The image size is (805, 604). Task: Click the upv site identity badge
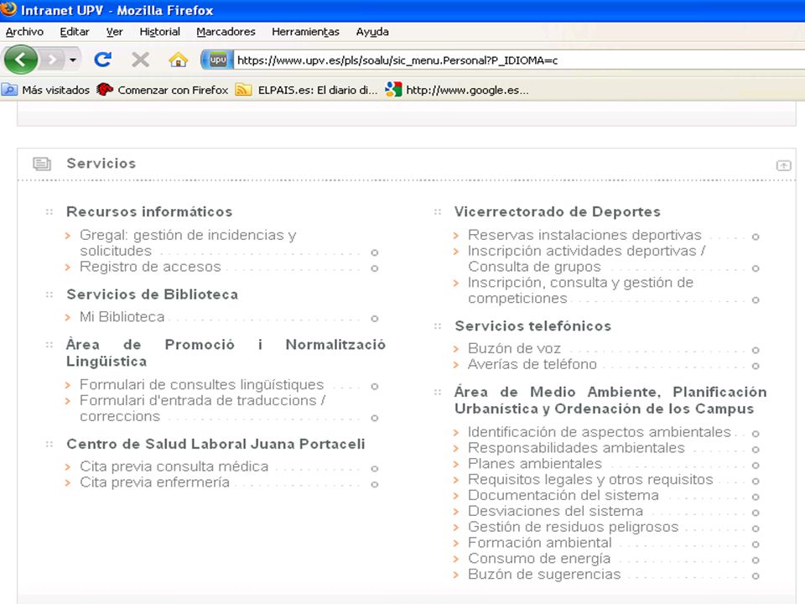pos(217,60)
